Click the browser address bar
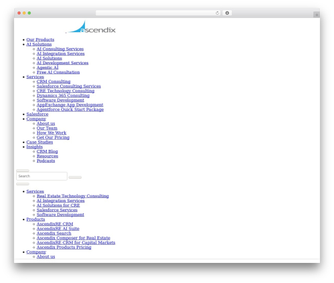 click(158, 13)
